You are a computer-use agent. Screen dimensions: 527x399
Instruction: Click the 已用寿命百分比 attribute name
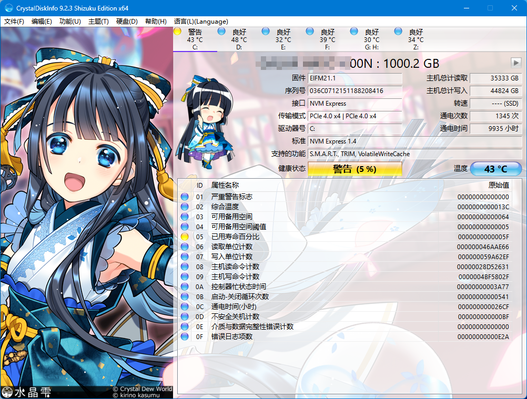pos(235,237)
